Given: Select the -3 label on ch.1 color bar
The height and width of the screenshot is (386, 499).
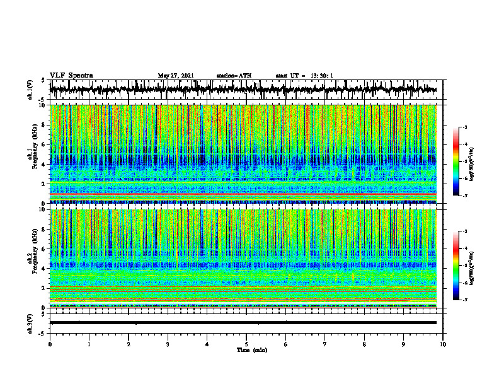Looking at the screenshot, I should (x=464, y=127).
